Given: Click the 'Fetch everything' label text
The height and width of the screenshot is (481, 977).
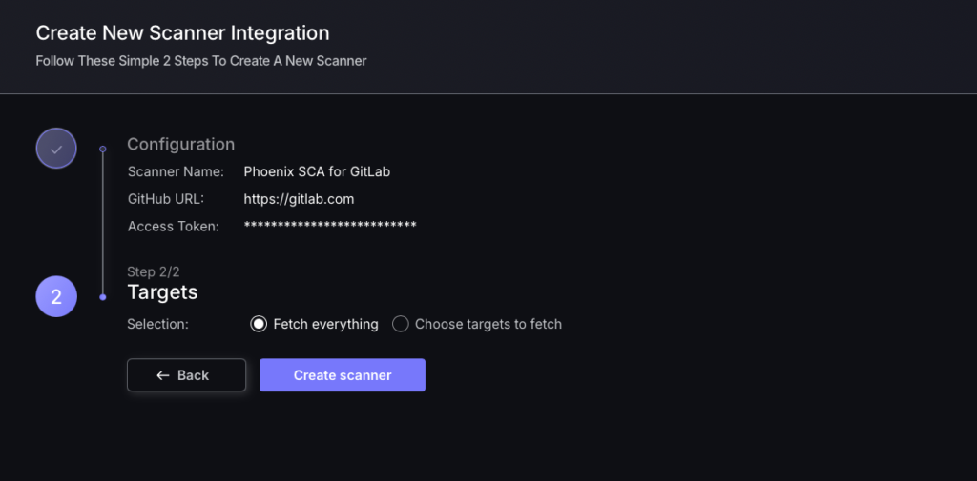Looking at the screenshot, I should [x=326, y=324].
